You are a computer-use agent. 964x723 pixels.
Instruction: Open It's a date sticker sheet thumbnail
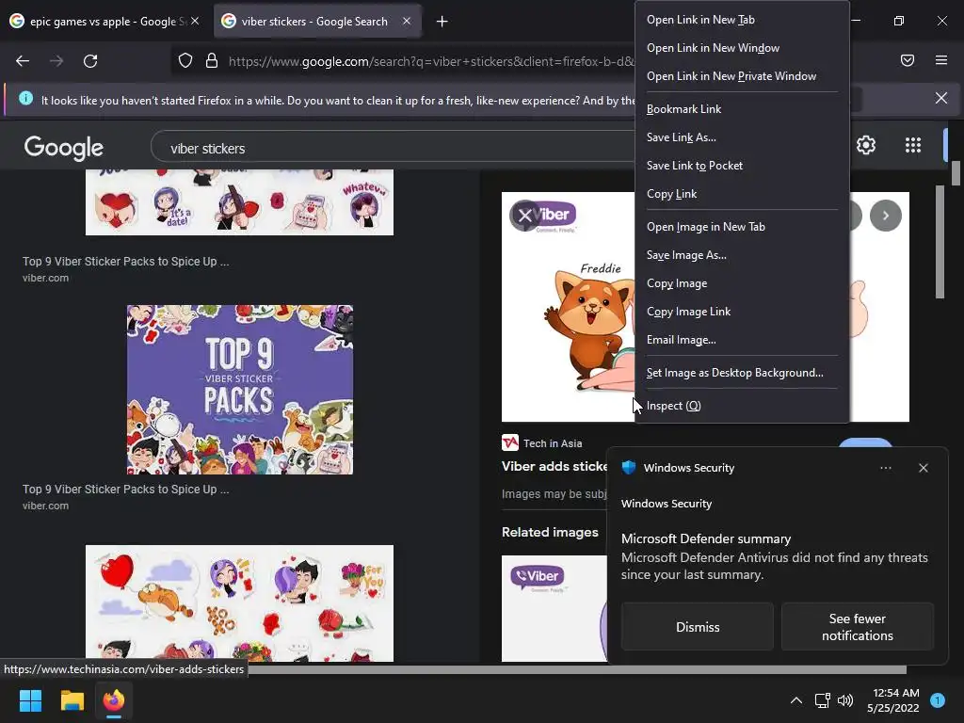tap(239, 202)
